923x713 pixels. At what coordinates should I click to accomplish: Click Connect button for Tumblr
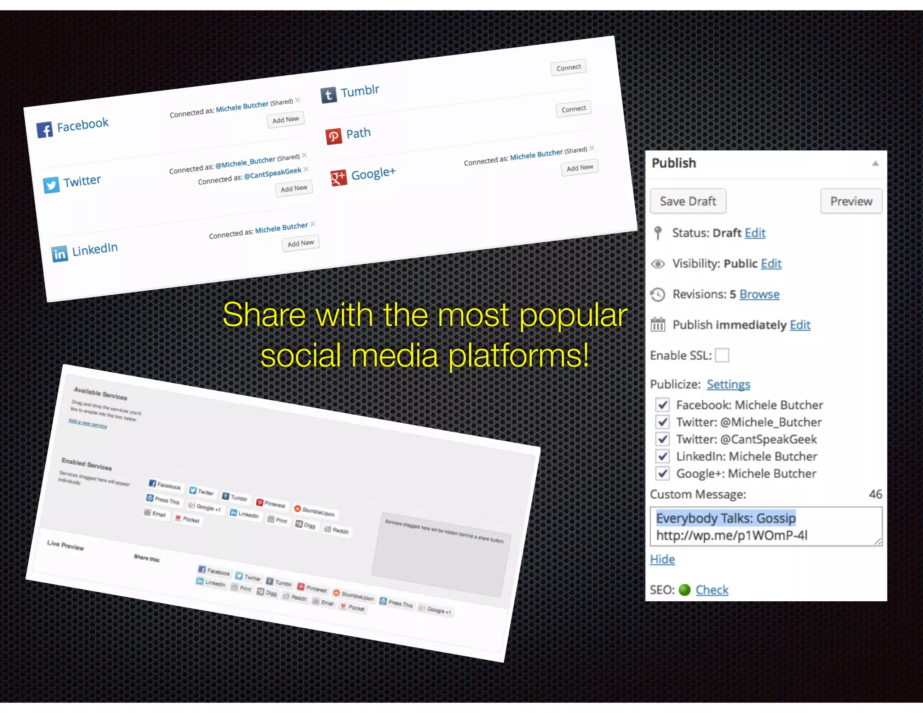(568, 68)
